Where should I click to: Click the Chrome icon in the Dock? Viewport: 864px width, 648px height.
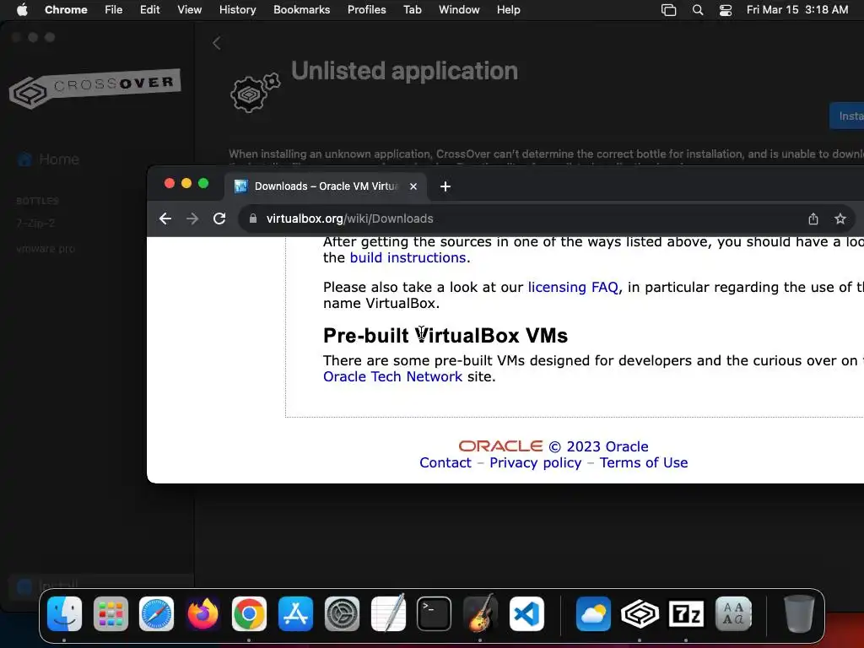(249, 613)
